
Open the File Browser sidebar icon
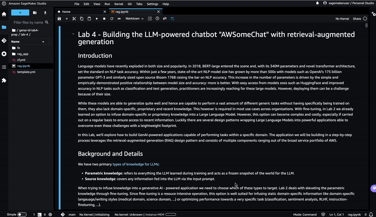click(4, 27)
